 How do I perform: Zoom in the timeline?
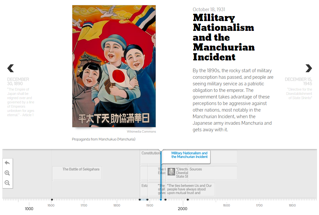pos(7,173)
